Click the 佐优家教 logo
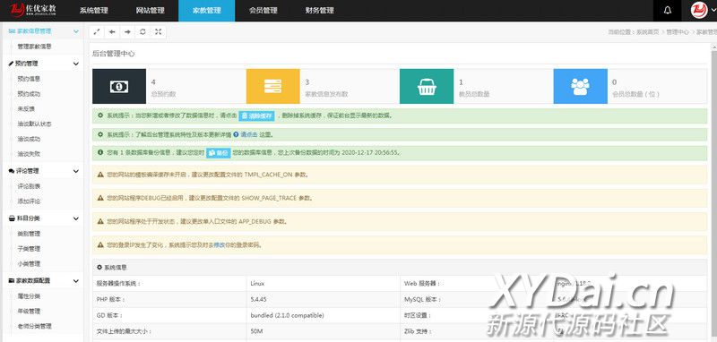 click(x=33, y=10)
